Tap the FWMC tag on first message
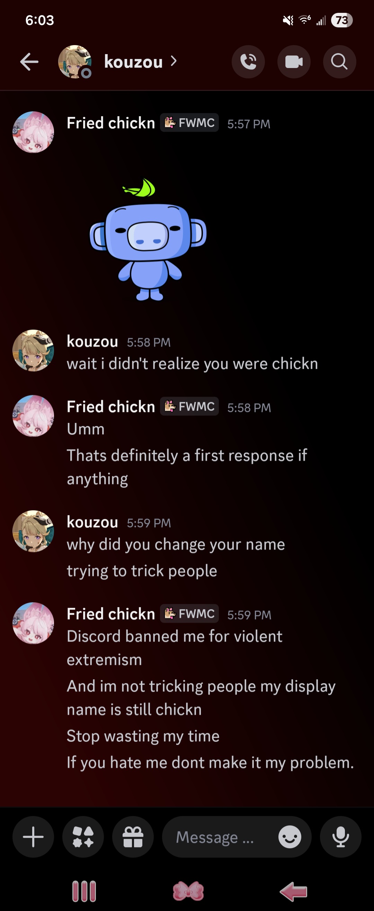Viewport: 374px width, 911px height. (x=189, y=123)
